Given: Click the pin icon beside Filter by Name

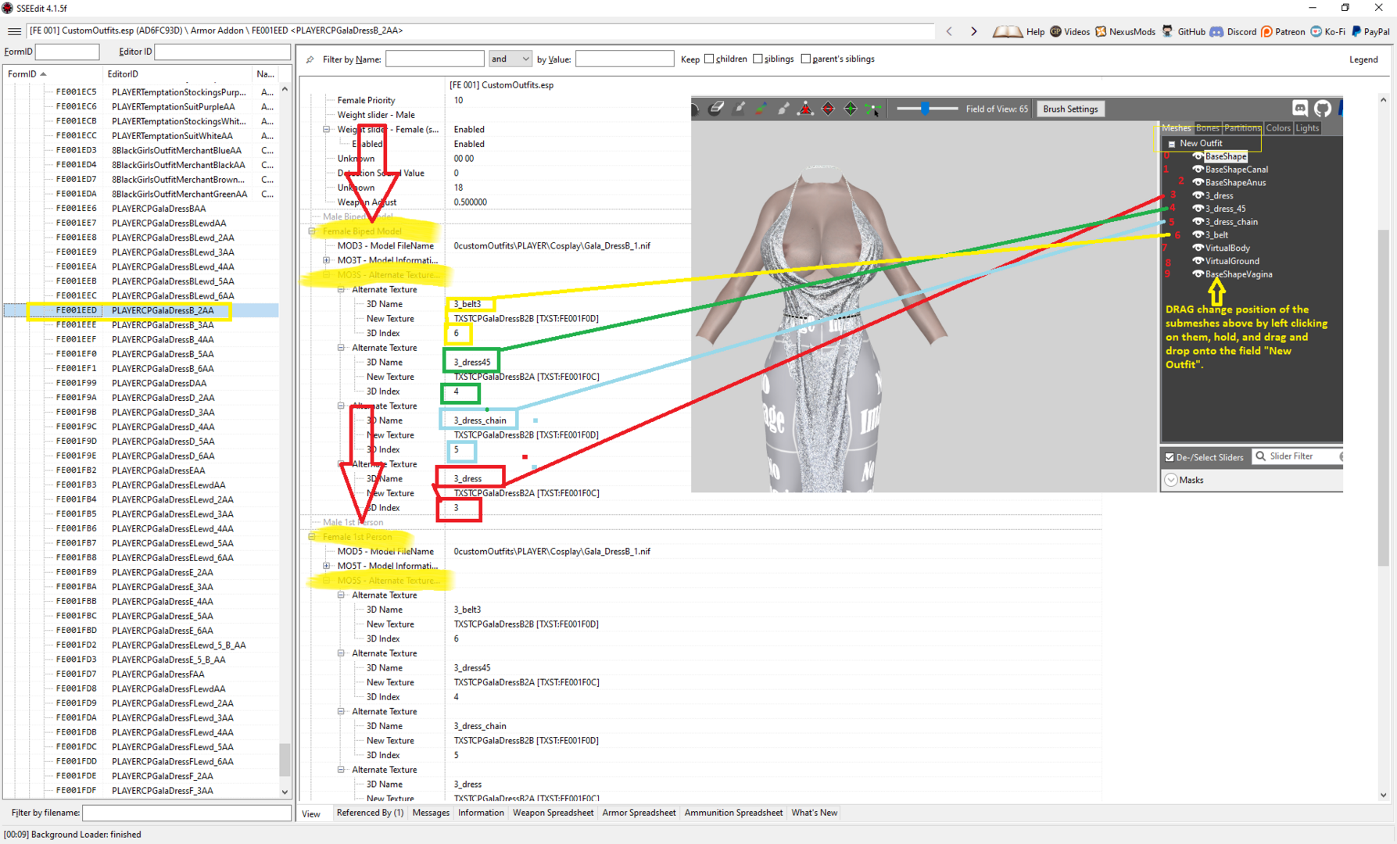Looking at the screenshot, I should (310, 59).
